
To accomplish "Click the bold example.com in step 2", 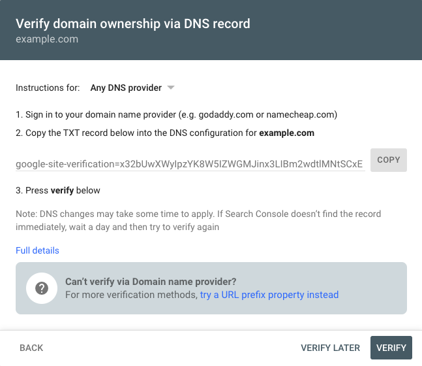I will (286, 133).
